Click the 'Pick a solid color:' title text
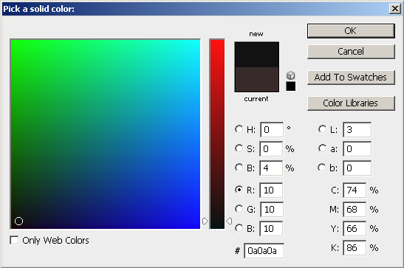The image size is (404, 268). [x=38, y=9]
